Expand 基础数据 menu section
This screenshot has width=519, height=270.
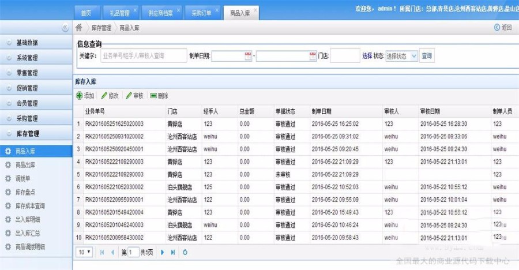point(36,43)
